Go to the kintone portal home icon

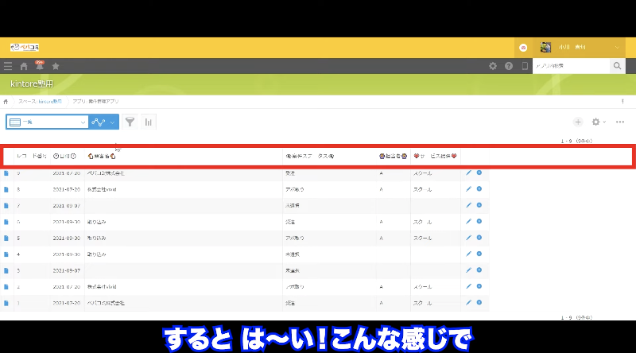click(24, 66)
